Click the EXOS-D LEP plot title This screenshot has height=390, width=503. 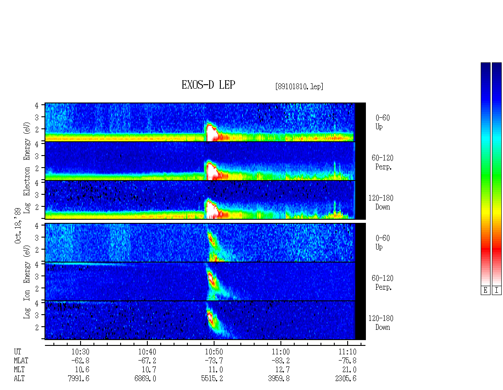[208, 85]
